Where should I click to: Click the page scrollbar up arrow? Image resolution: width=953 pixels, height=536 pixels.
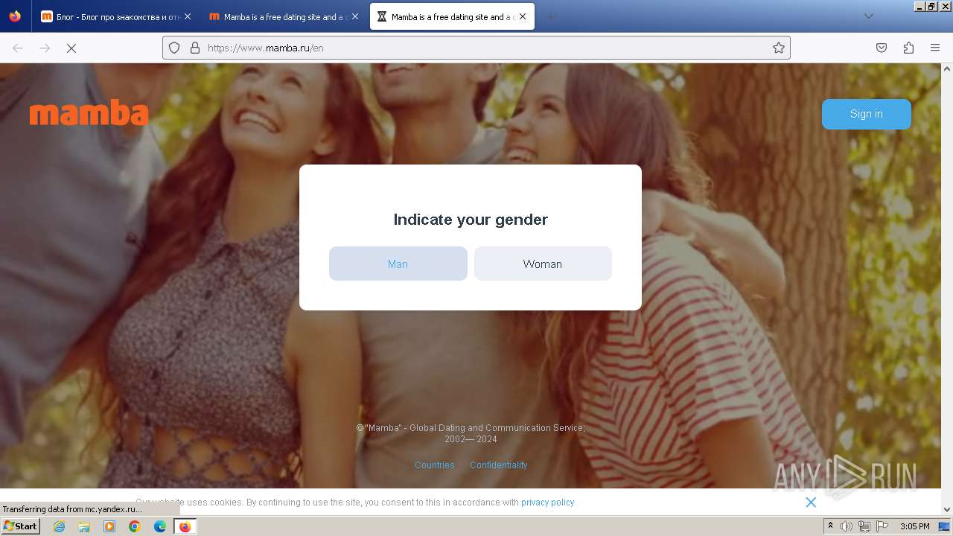(947, 69)
